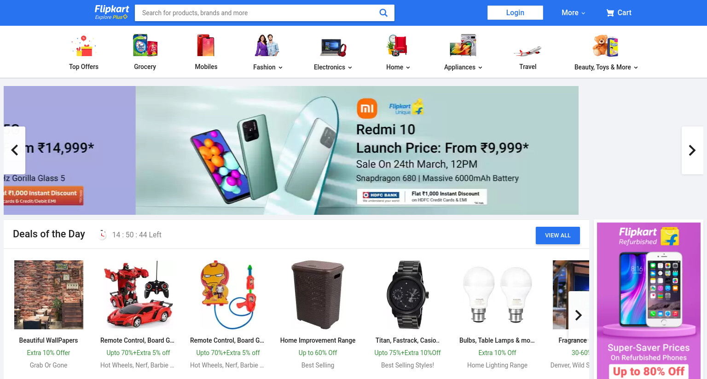Open the Appliances category menu

pyautogui.click(x=463, y=67)
